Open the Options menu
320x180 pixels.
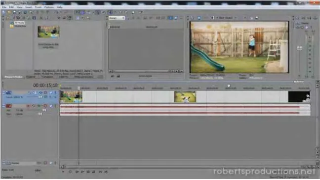49,7
